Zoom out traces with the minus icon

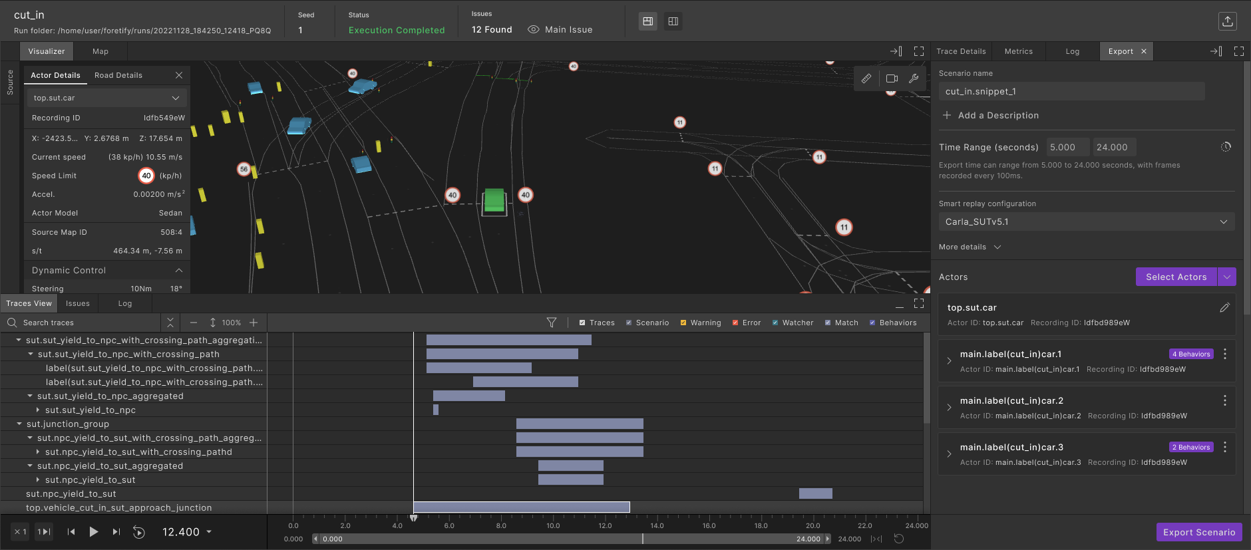[194, 323]
